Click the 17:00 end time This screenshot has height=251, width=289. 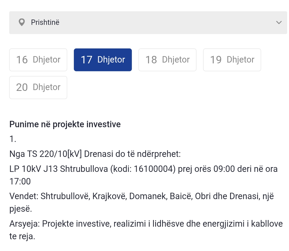(20, 182)
